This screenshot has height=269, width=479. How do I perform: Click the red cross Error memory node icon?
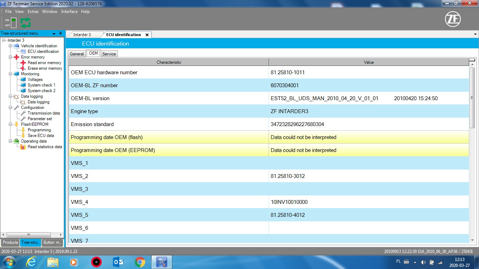click(x=16, y=57)
